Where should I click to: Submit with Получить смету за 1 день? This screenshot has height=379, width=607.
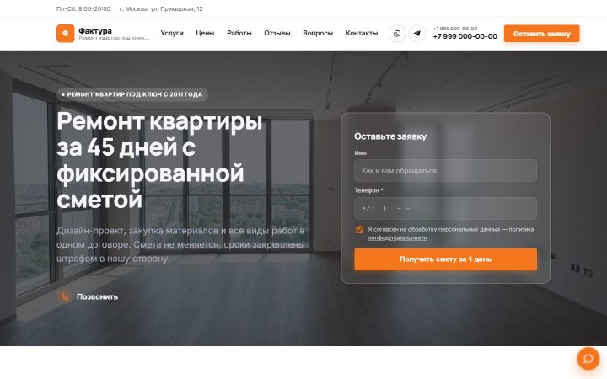[445, 259]
